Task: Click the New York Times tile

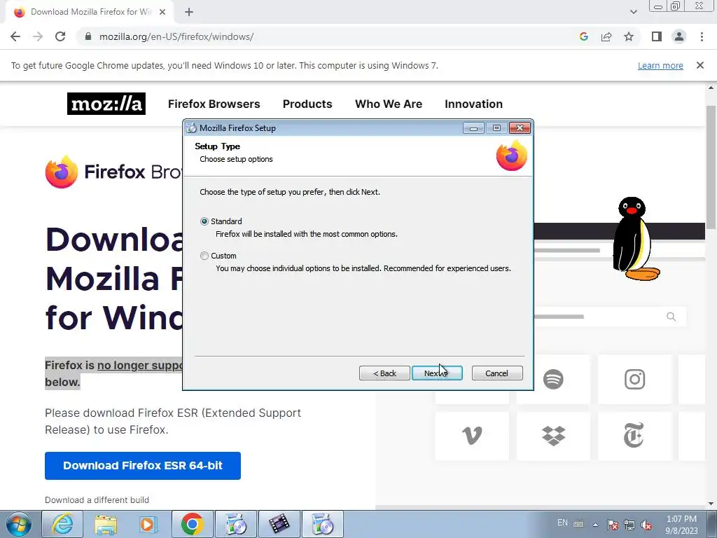Action: [634, 436]
